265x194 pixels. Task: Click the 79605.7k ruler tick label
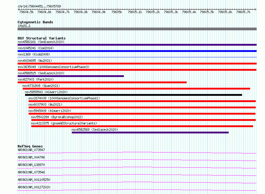click(x=243, y=12)
